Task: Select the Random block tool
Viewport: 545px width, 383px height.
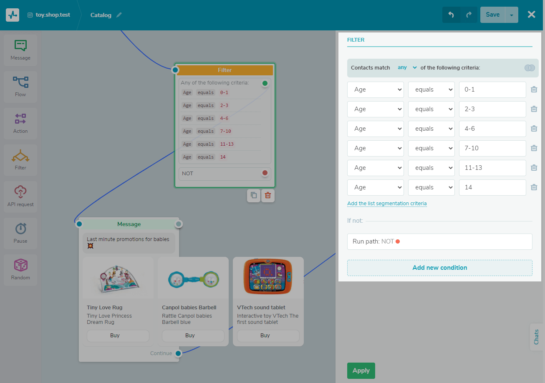Action: tap(20, 269)
